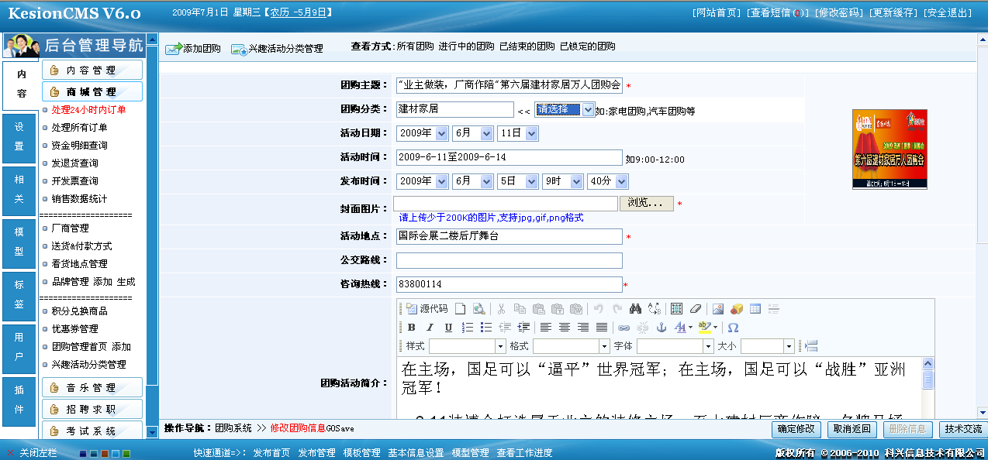The image size is (988, 460).
Task: Apply bold formatting in the editor
Action: click(412, 327)
